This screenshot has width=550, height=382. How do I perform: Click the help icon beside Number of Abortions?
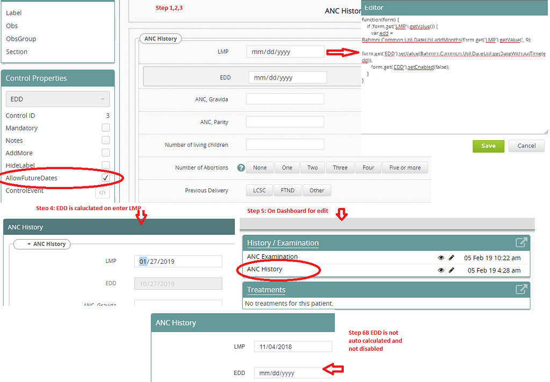[240, 167]
